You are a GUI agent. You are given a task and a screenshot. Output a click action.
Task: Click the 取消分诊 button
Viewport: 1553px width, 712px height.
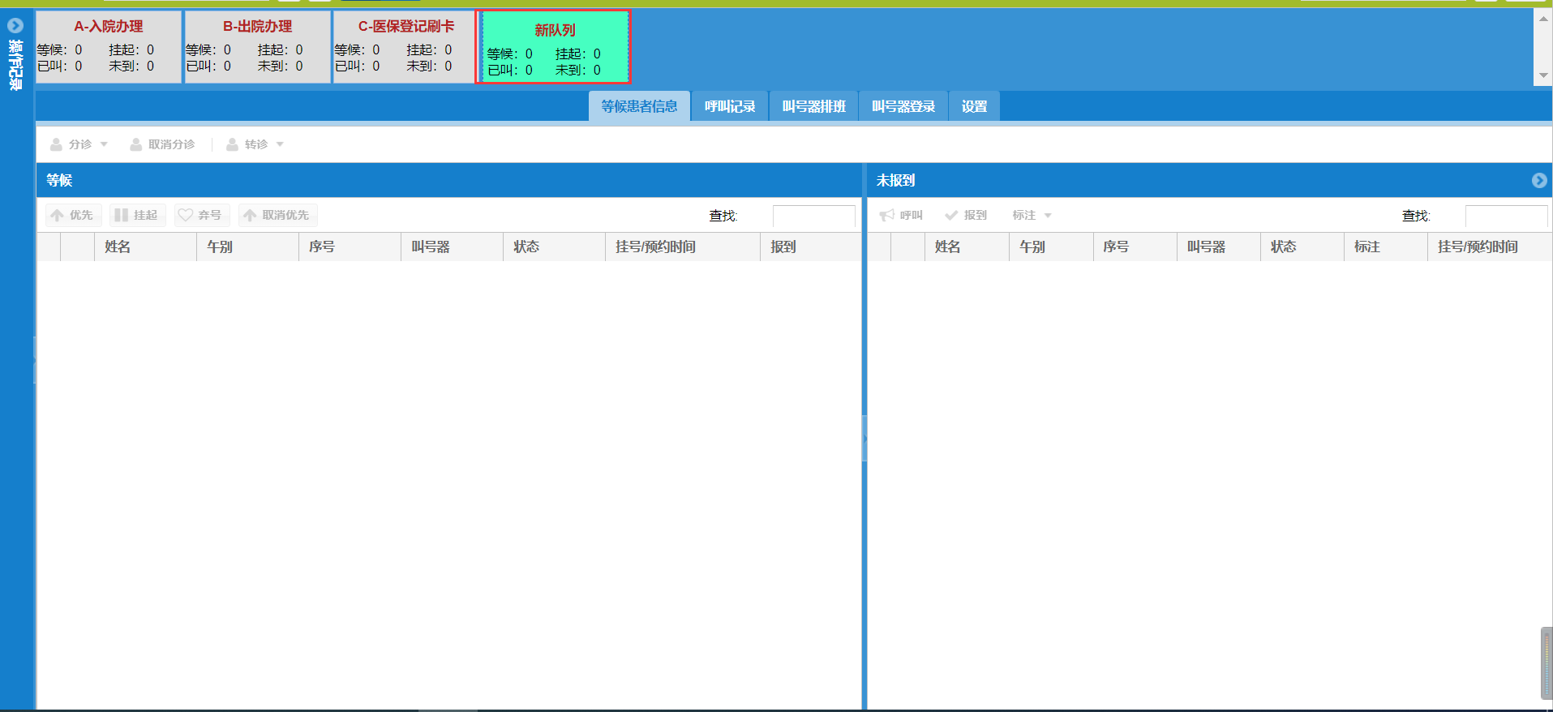pos(162,144)
